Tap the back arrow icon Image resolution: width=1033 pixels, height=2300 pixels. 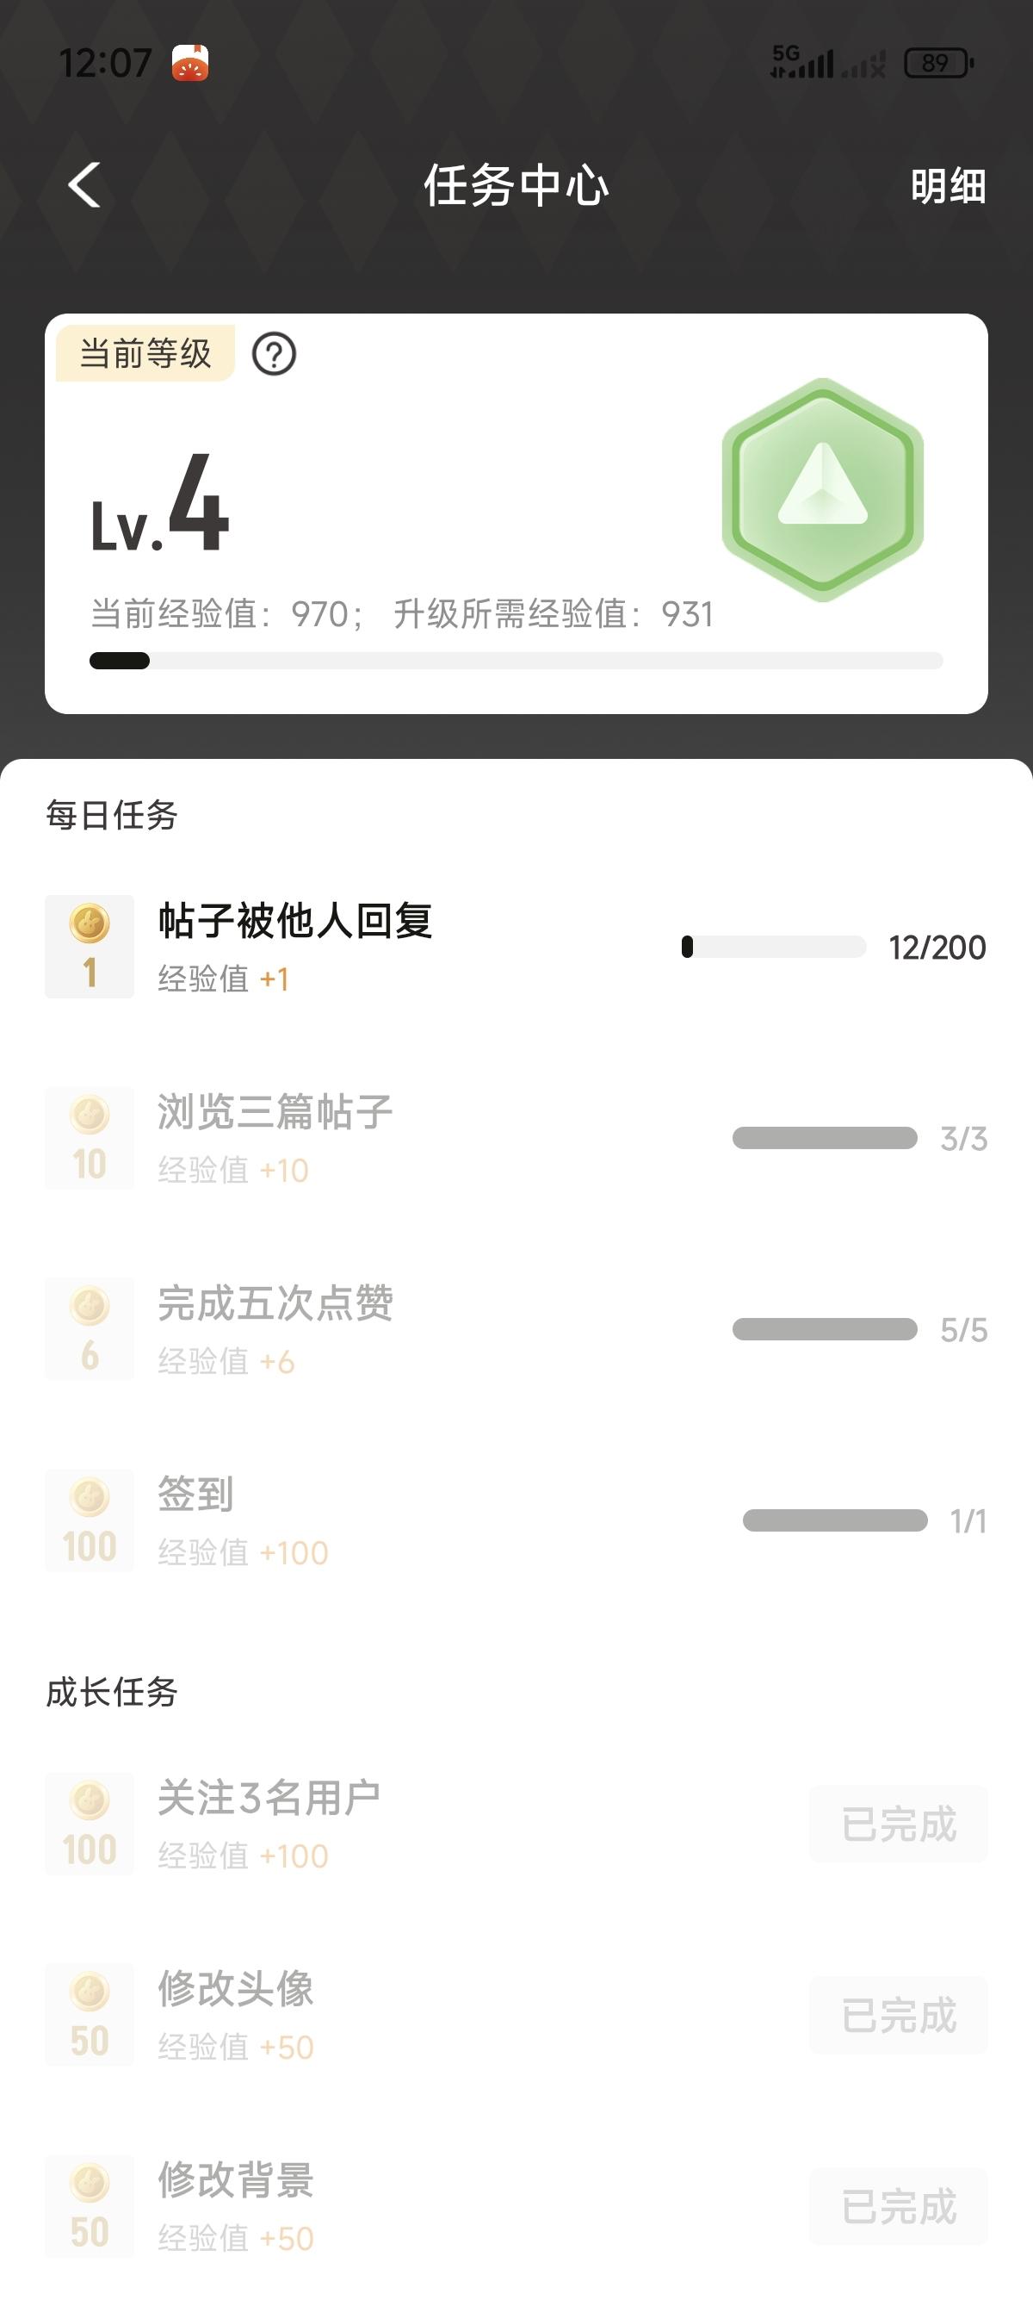[x=84, y=186]
